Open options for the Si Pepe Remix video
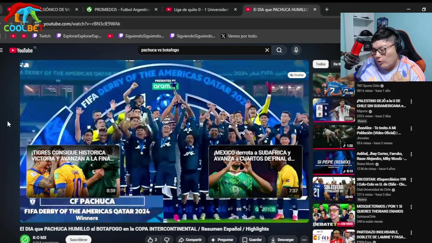Viewport: 432px width, 243px height. click(x=411, y=154)
